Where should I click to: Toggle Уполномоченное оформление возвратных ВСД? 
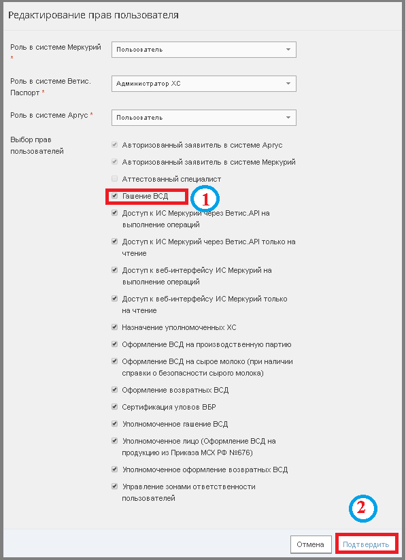coord(115,470)
